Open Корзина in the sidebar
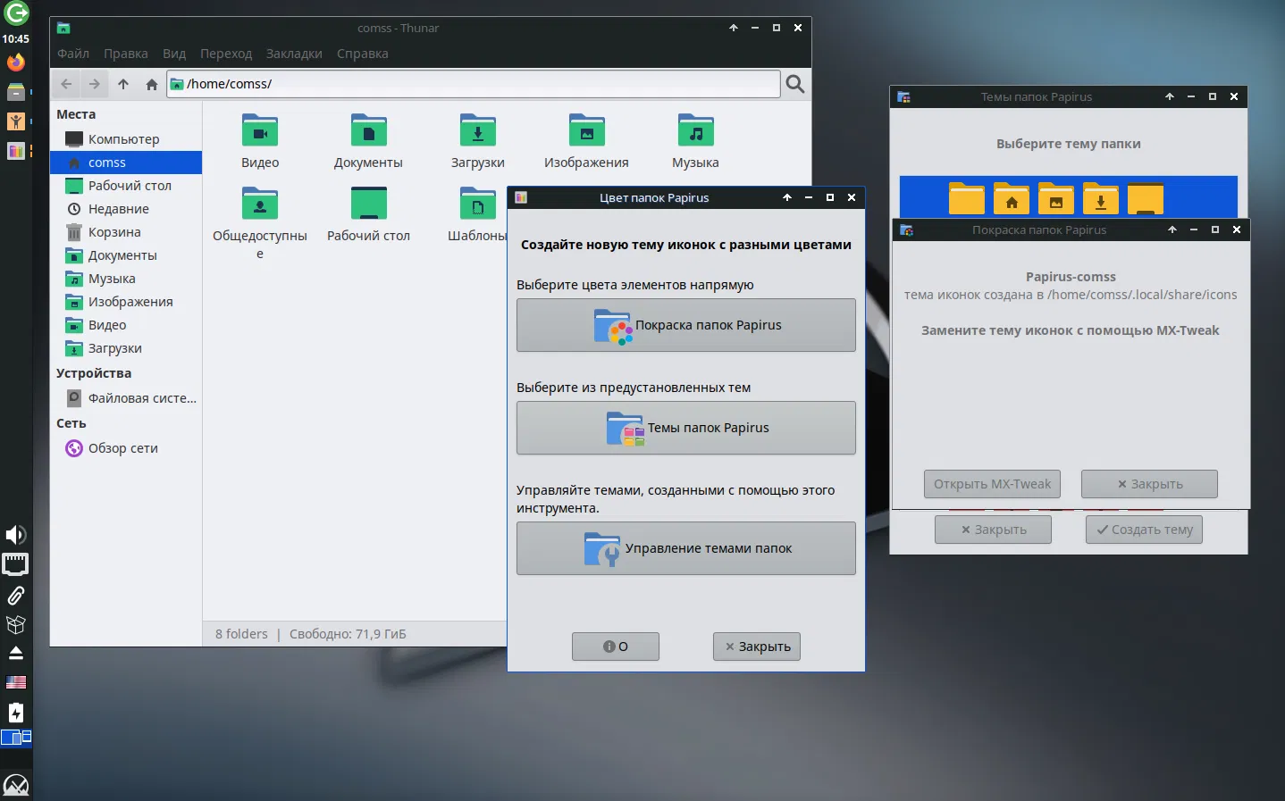 (x=126, y=232)
